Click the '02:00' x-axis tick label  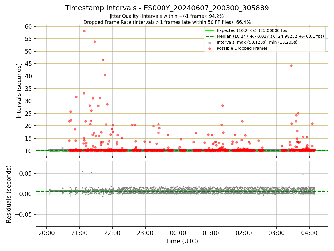[244, 233]
